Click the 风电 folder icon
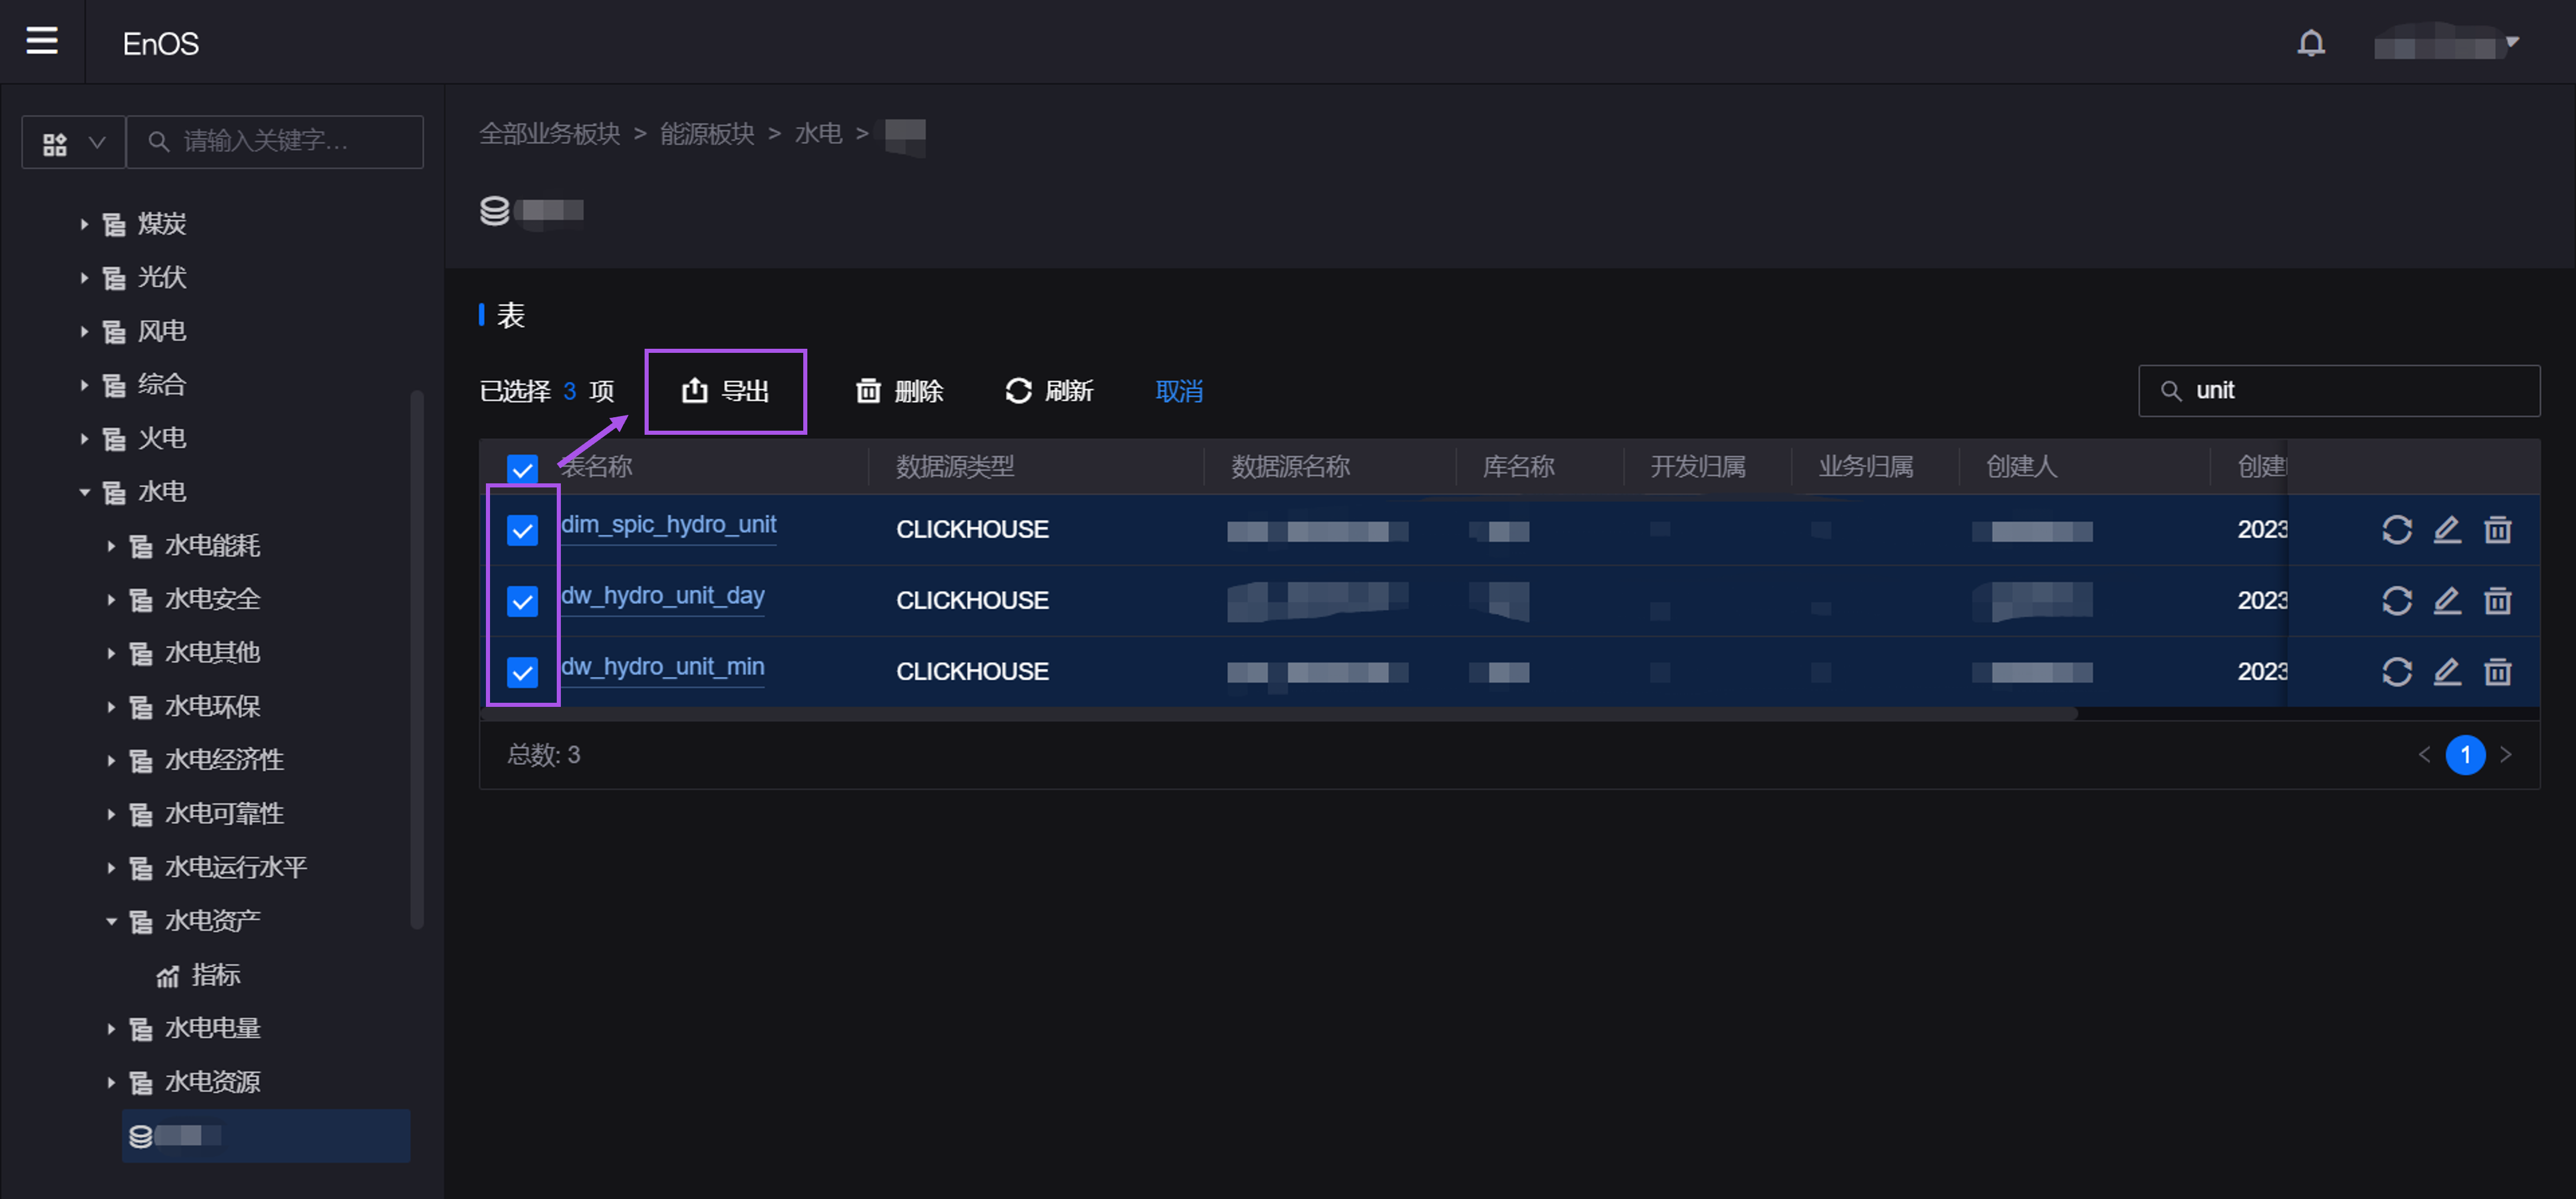 [114, 332]
